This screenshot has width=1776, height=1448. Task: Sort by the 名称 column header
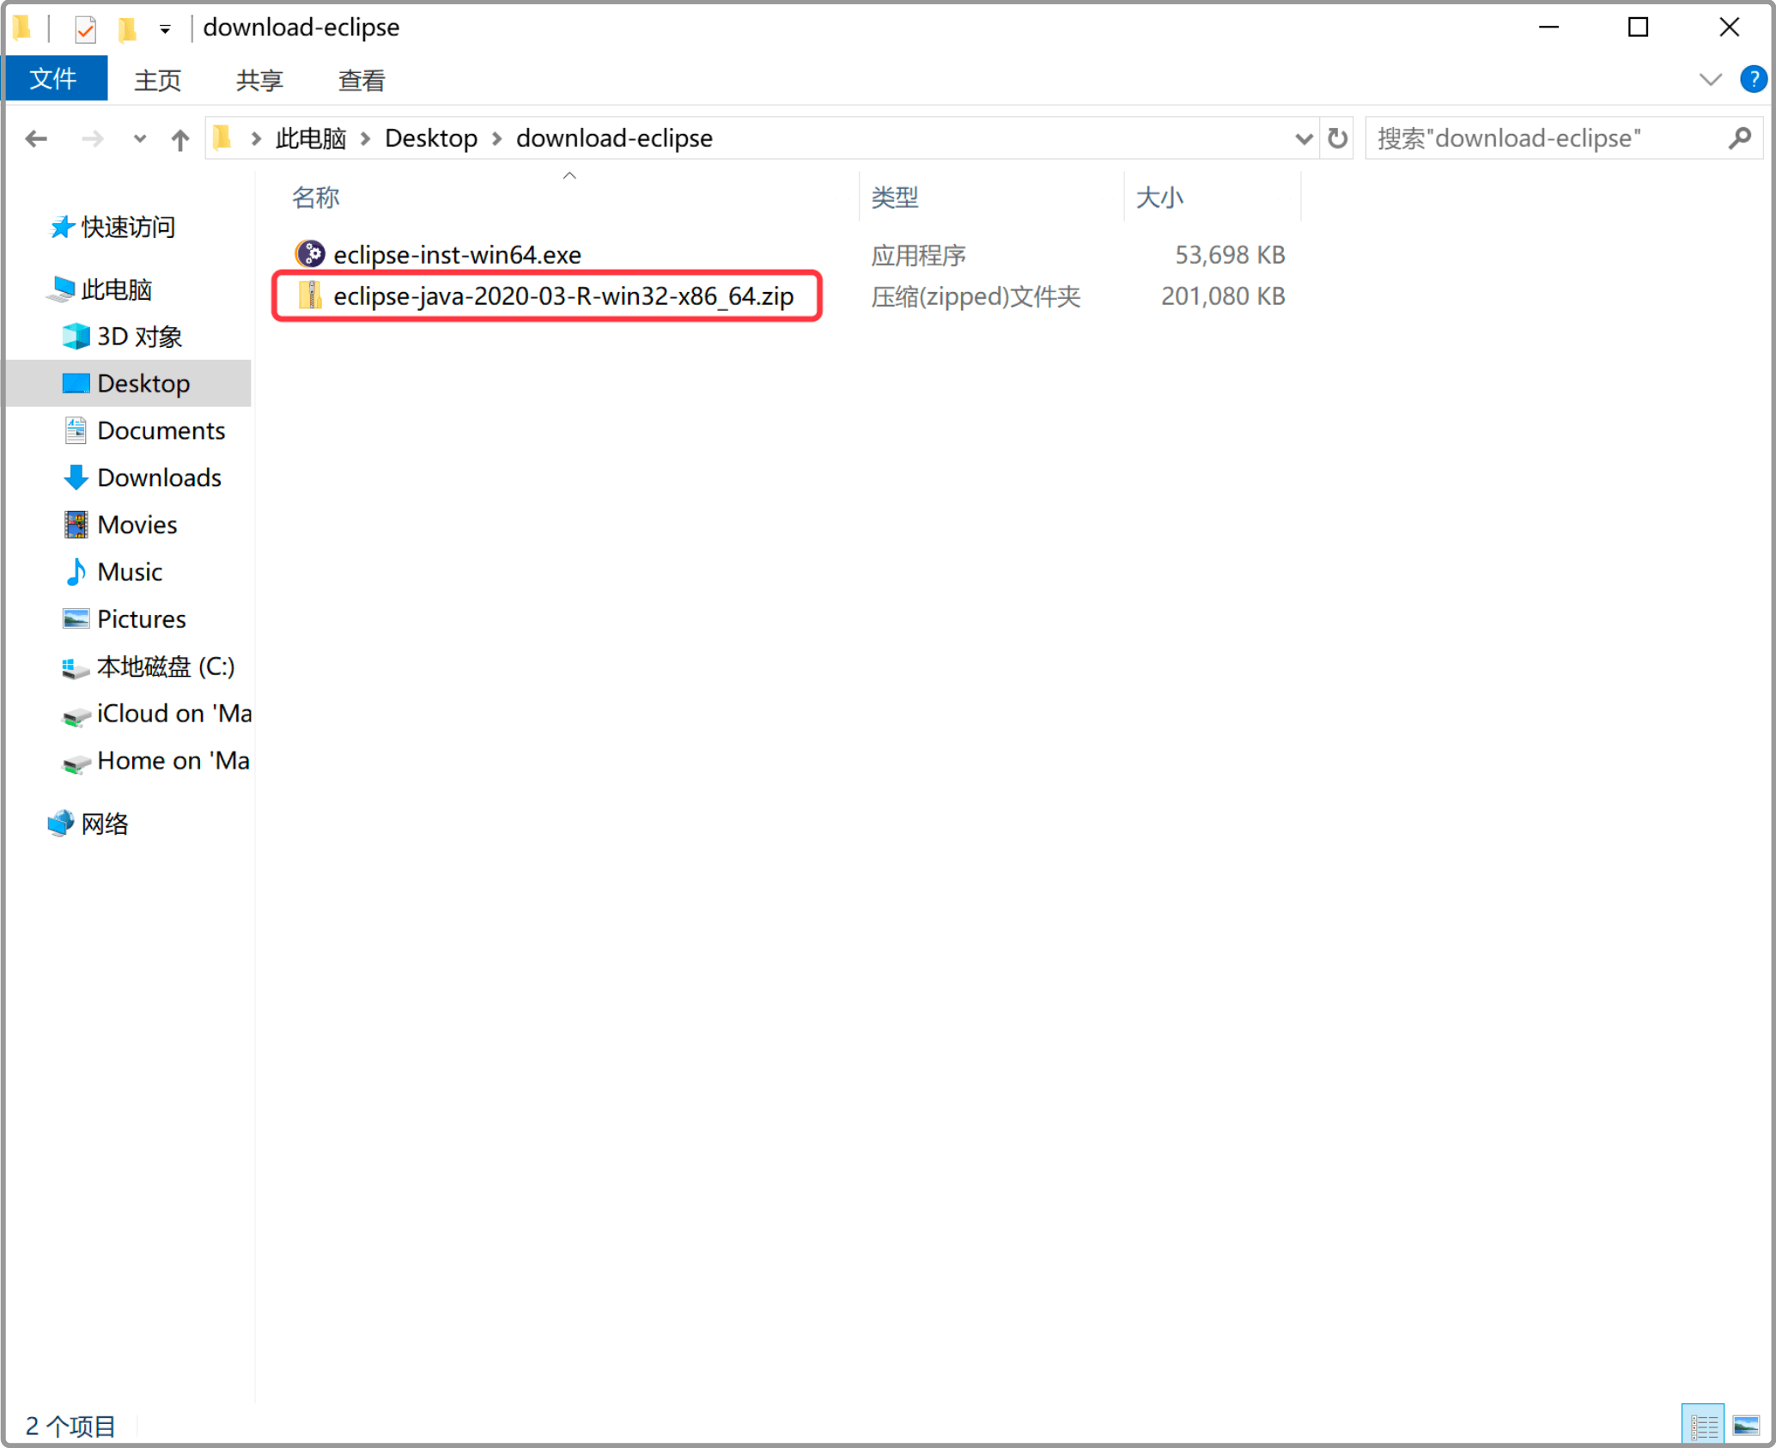(315, 198)
